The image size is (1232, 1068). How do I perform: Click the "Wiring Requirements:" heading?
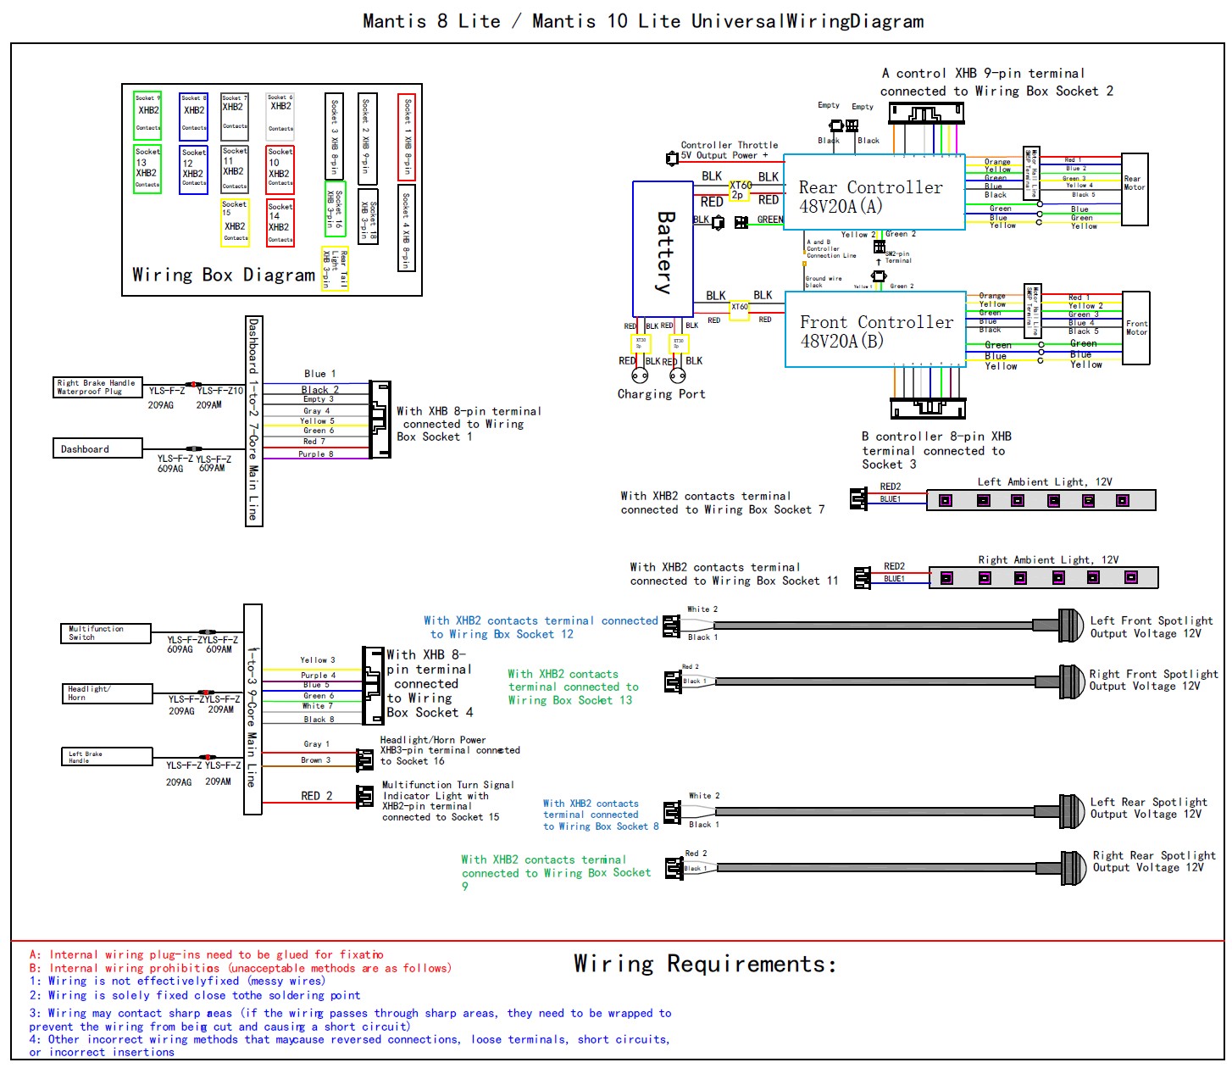pos(705,964)
